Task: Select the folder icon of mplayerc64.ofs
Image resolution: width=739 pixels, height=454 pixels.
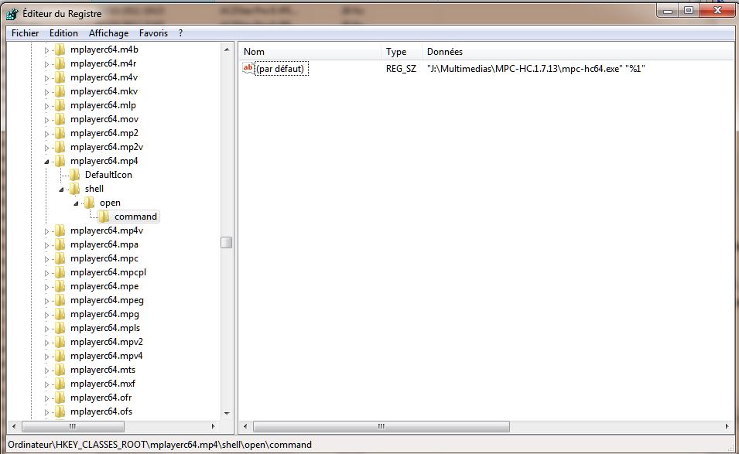Action: (x=60, y=411)
